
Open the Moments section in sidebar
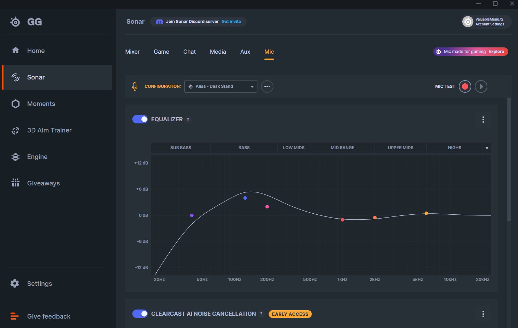pyautogui.click(x=41, y=104)
